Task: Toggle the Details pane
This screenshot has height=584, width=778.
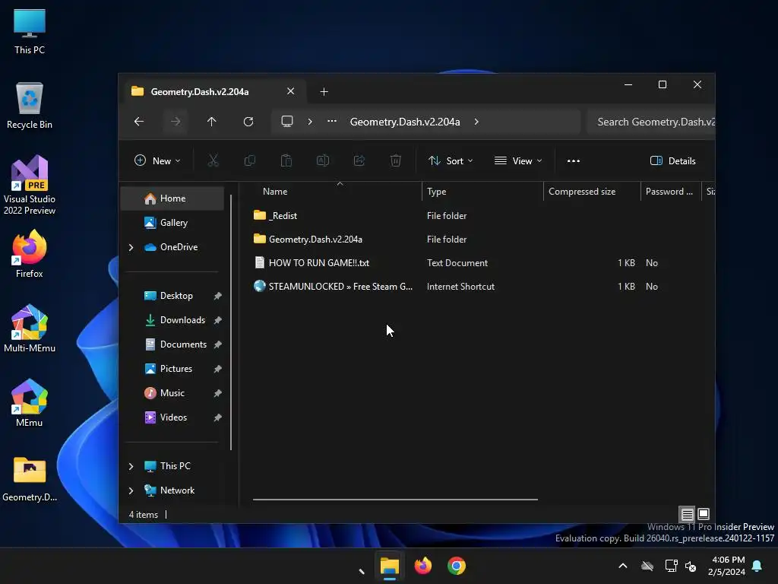Action: pyautogui.click(x=673, y=161)
